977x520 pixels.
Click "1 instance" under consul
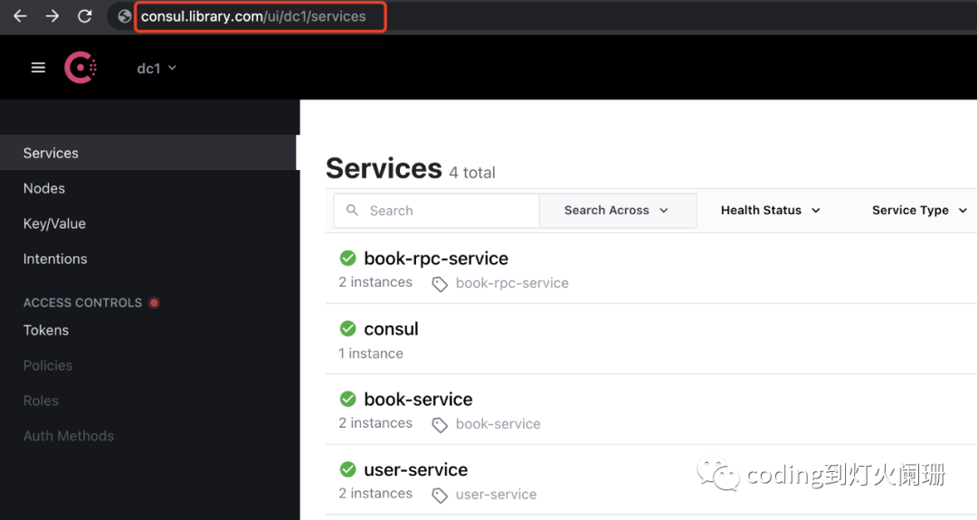371,353
